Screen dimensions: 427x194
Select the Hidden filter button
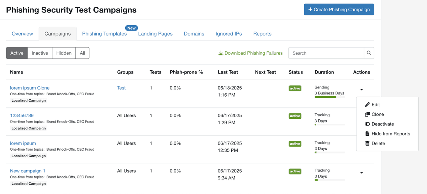[64, 53]
